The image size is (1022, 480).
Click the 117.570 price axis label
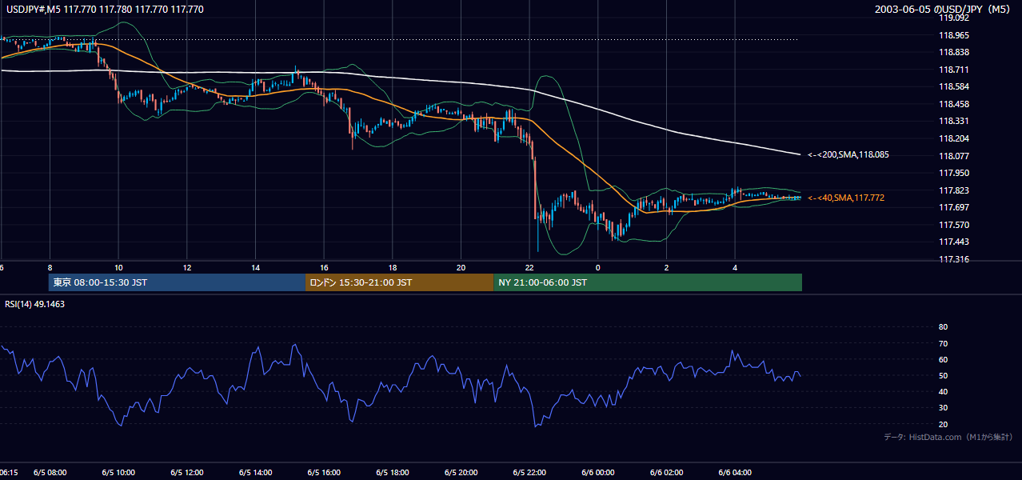(x=953, y=225)
